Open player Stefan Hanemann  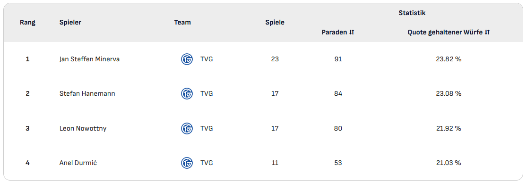[87, 94]
